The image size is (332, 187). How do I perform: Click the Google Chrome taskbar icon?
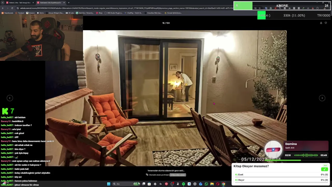point(223,184)
